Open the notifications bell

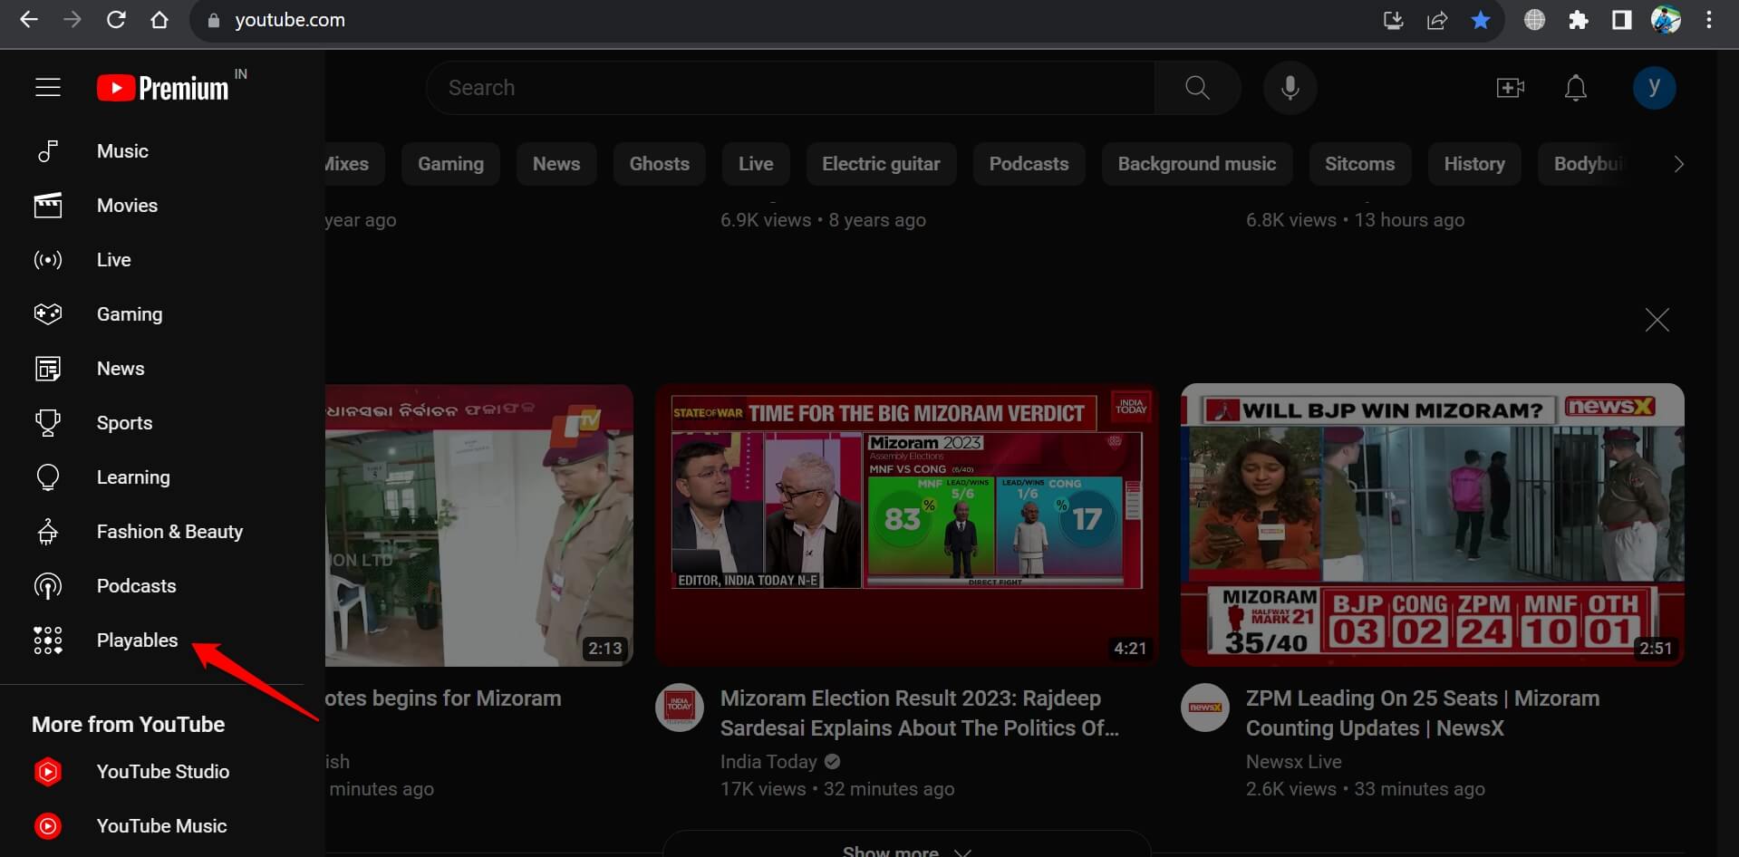point(1576,88)
